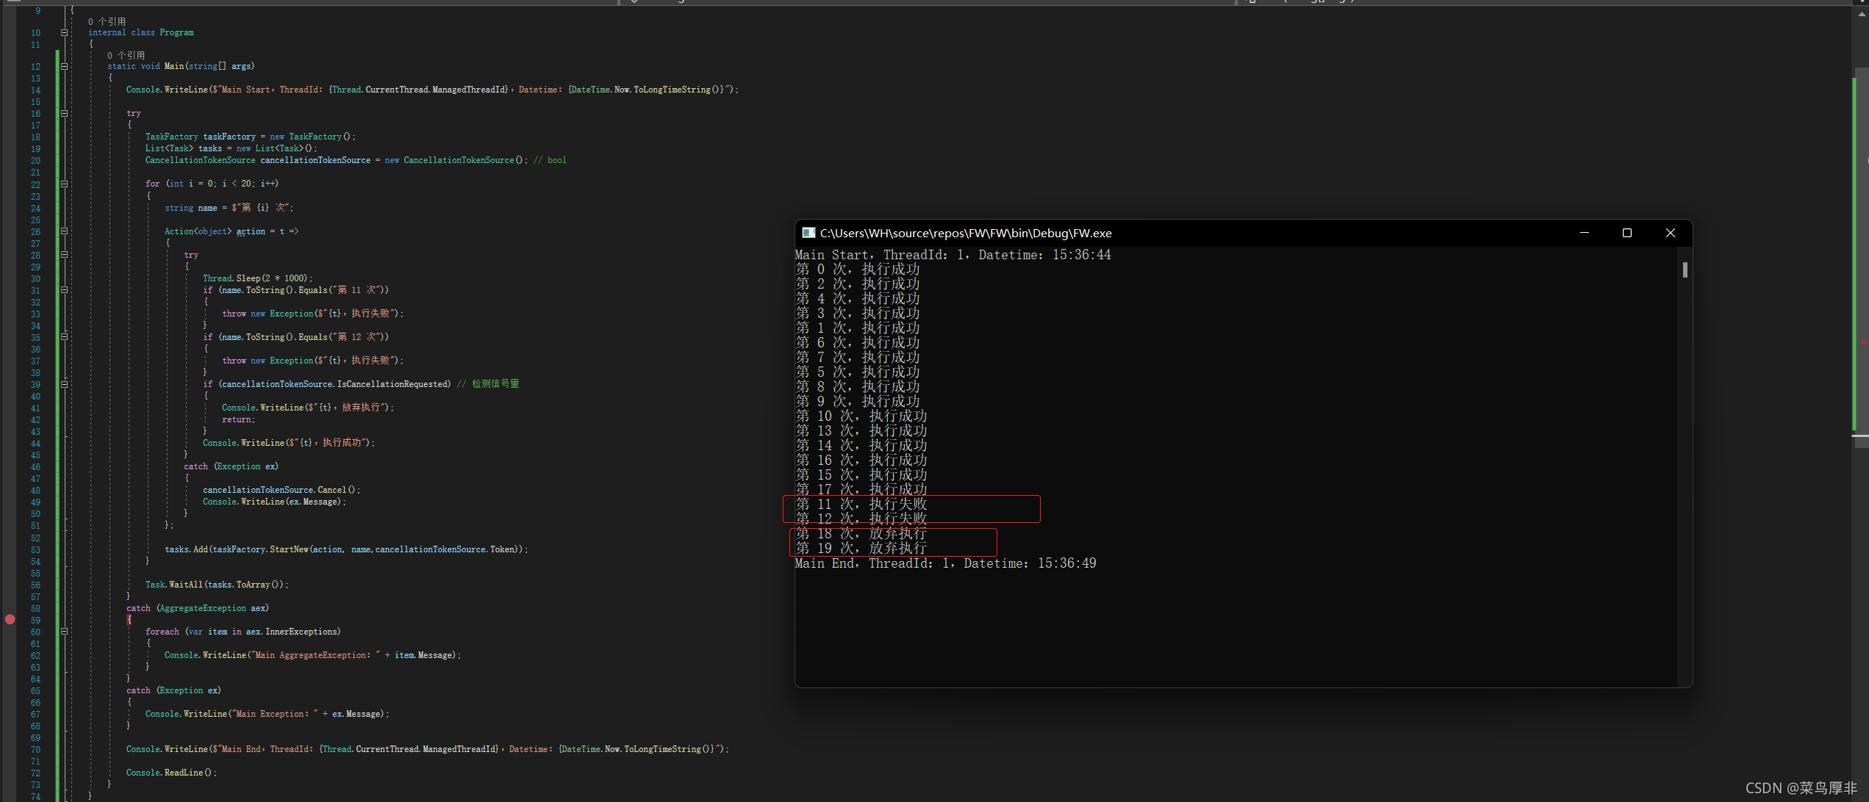Click the "执行成功" Console.WriteLine line
Screen dimensions: 1869x802
289,443
